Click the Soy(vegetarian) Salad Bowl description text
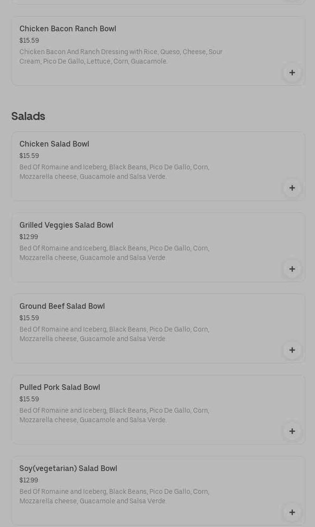Viewport: 315px width, 527px height. [x=114, y=496]
